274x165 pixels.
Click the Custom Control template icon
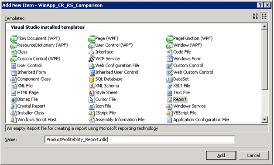pyautogui.click(x=169, y=66)
